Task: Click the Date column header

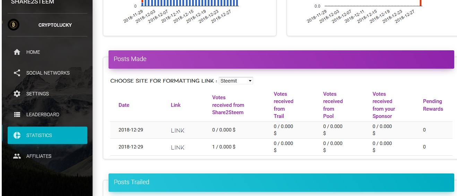Action: pos(124,105)
